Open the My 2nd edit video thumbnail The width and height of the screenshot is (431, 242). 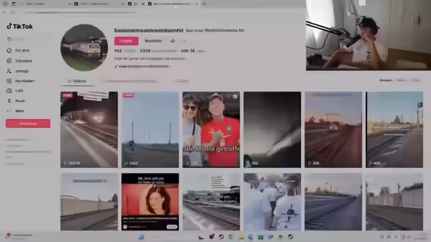pos(150,202)
